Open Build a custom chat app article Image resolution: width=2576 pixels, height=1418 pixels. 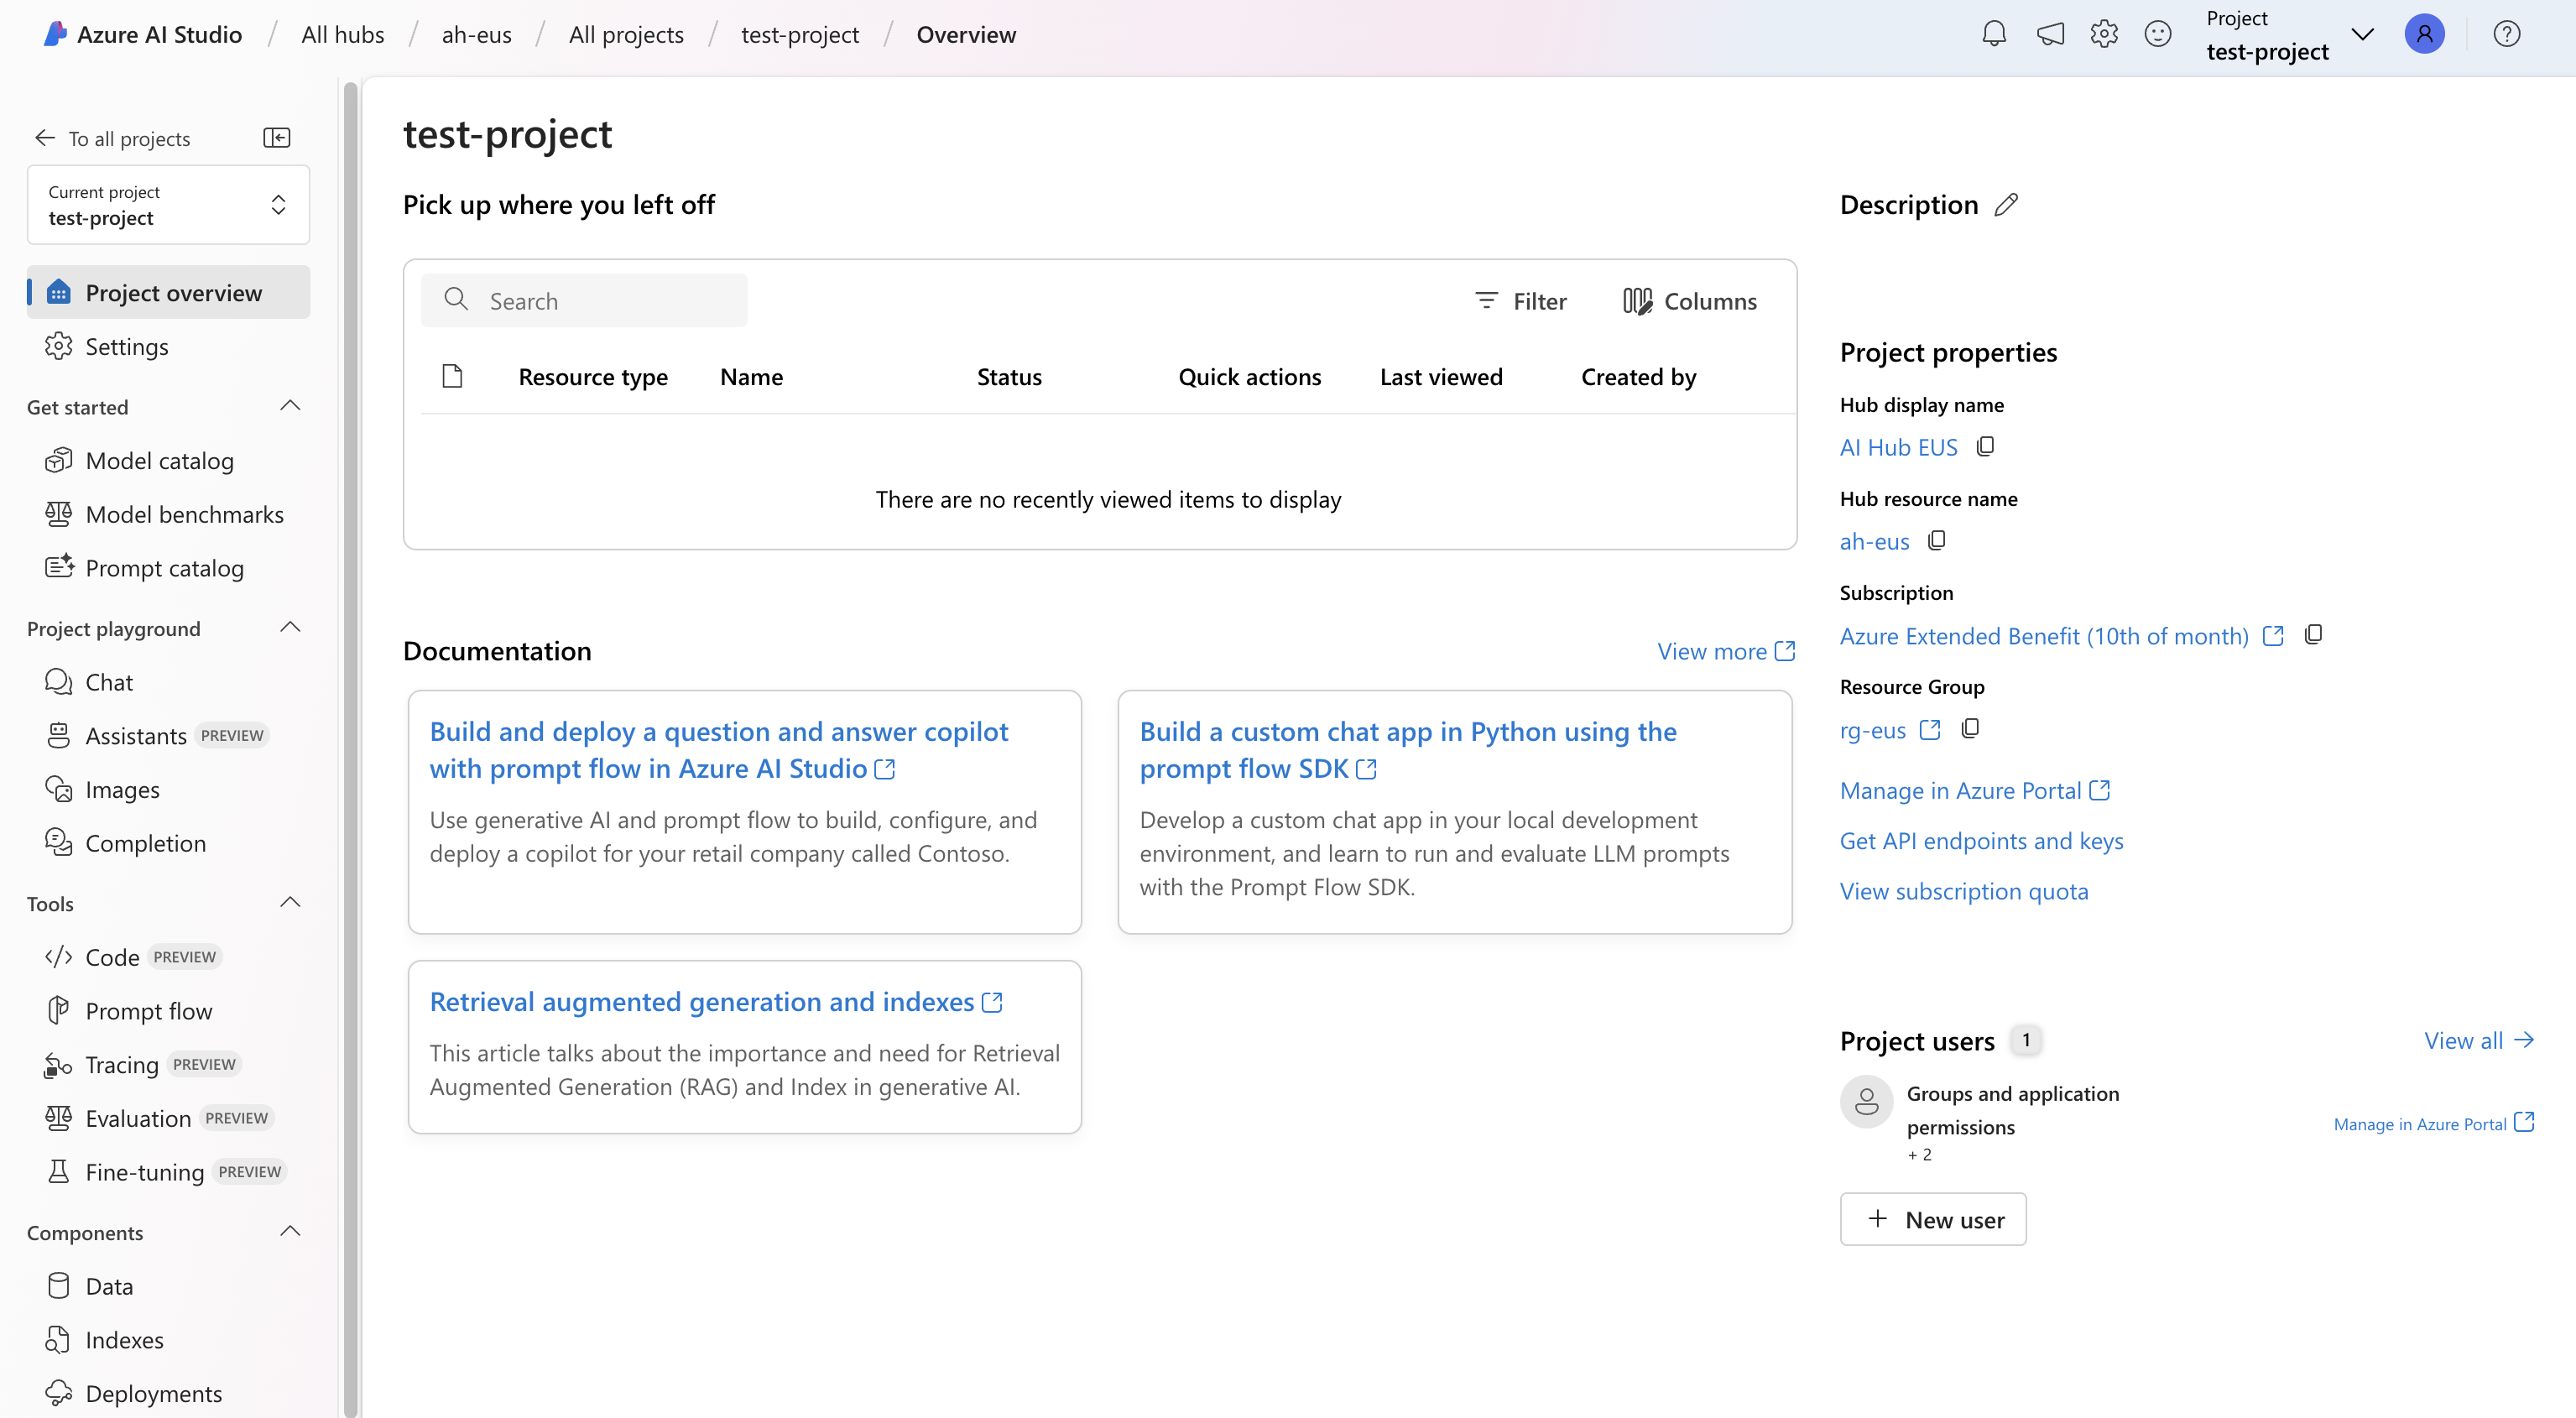(x=1408, y=750)
